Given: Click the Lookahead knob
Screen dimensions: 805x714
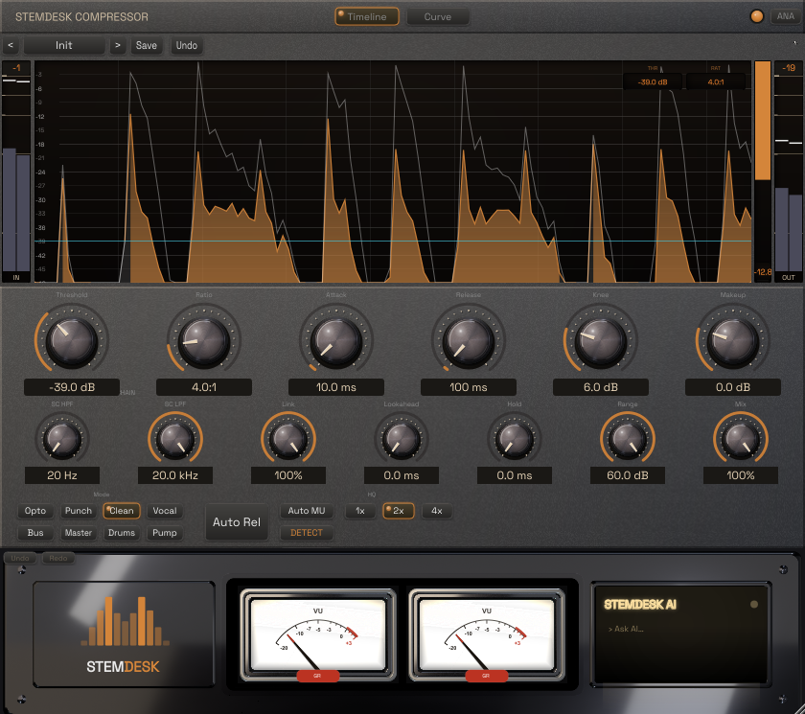Looking at the screenshot, I should click(401, 439).
